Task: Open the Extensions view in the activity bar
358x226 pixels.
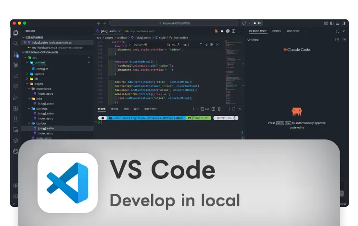Action: (x=15, y=108)
